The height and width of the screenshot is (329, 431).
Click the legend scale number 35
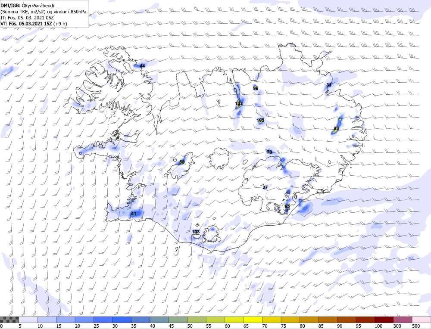tap(134, 326)
